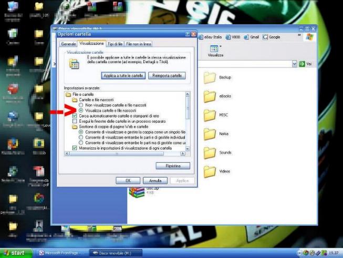Viewport: 343px width, 258px height.
Task: Switch to the Generale tab
Action: (x=68, y=44)
